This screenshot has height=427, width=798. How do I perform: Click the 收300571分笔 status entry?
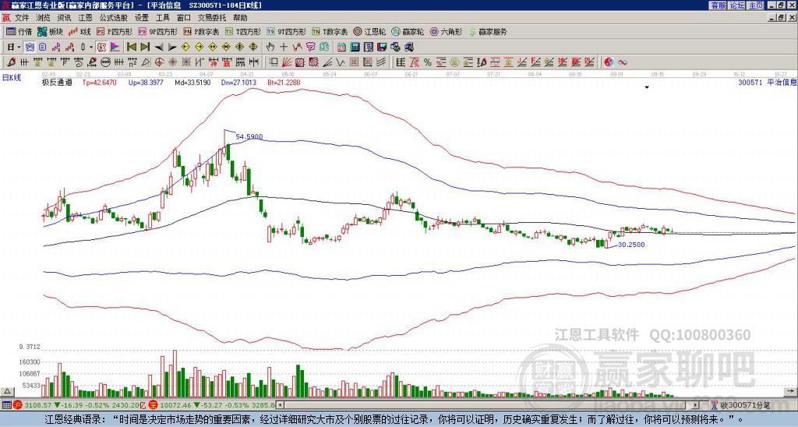(x=744, y=405)
